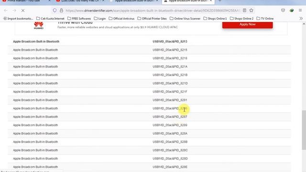Select the hardware ID ending PID_821A
Screen dimensions: 306x172
[x=170, y=66]
